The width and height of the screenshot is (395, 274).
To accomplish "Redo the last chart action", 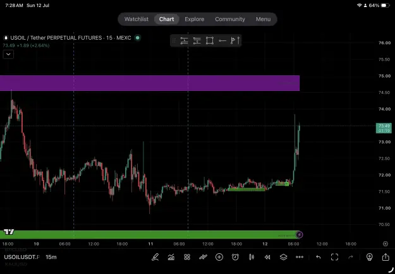I will tap(351, 257).
